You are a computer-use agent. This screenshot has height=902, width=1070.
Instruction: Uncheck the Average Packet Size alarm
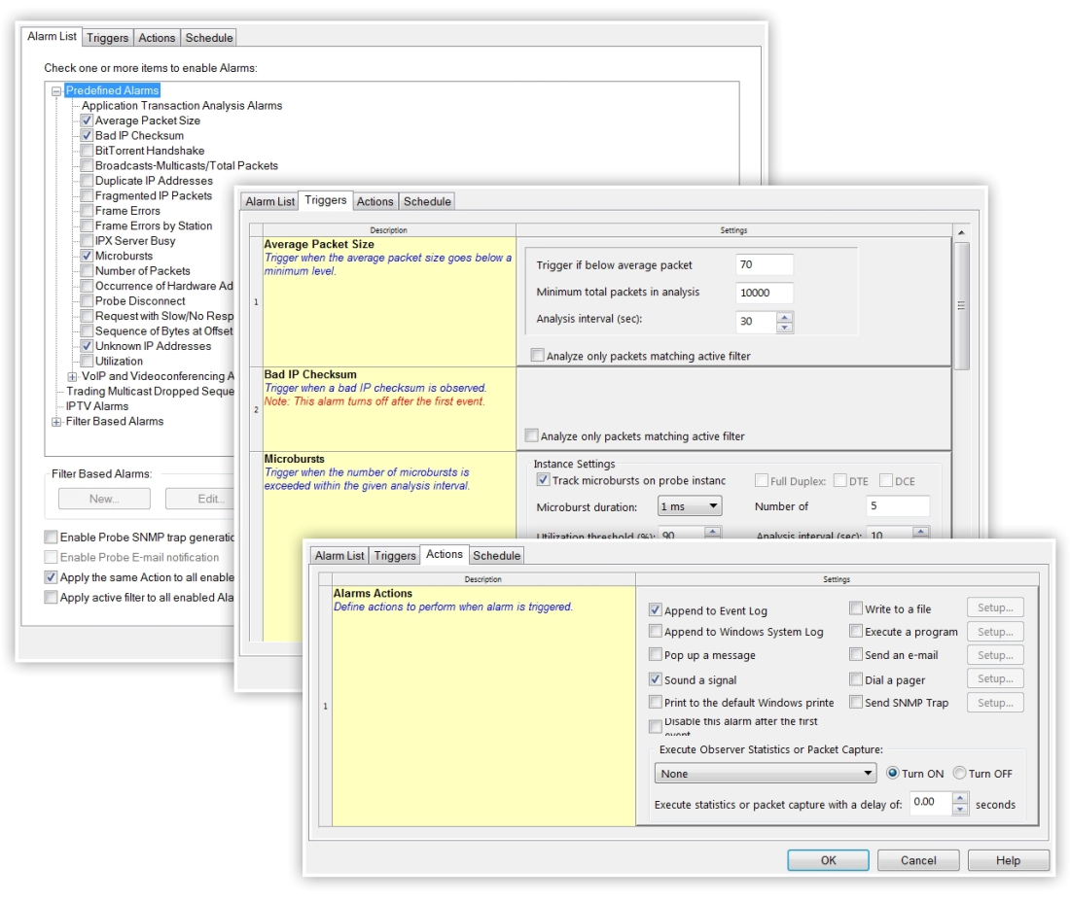[87, 121]
